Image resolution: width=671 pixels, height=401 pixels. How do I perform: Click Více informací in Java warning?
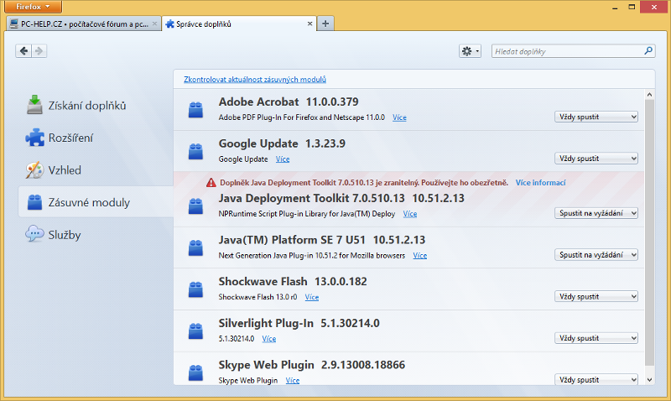(540, 182)
